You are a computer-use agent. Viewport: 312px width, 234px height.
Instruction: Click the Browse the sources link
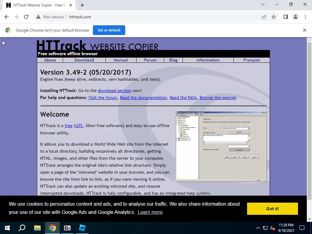[x=218, y=98]
